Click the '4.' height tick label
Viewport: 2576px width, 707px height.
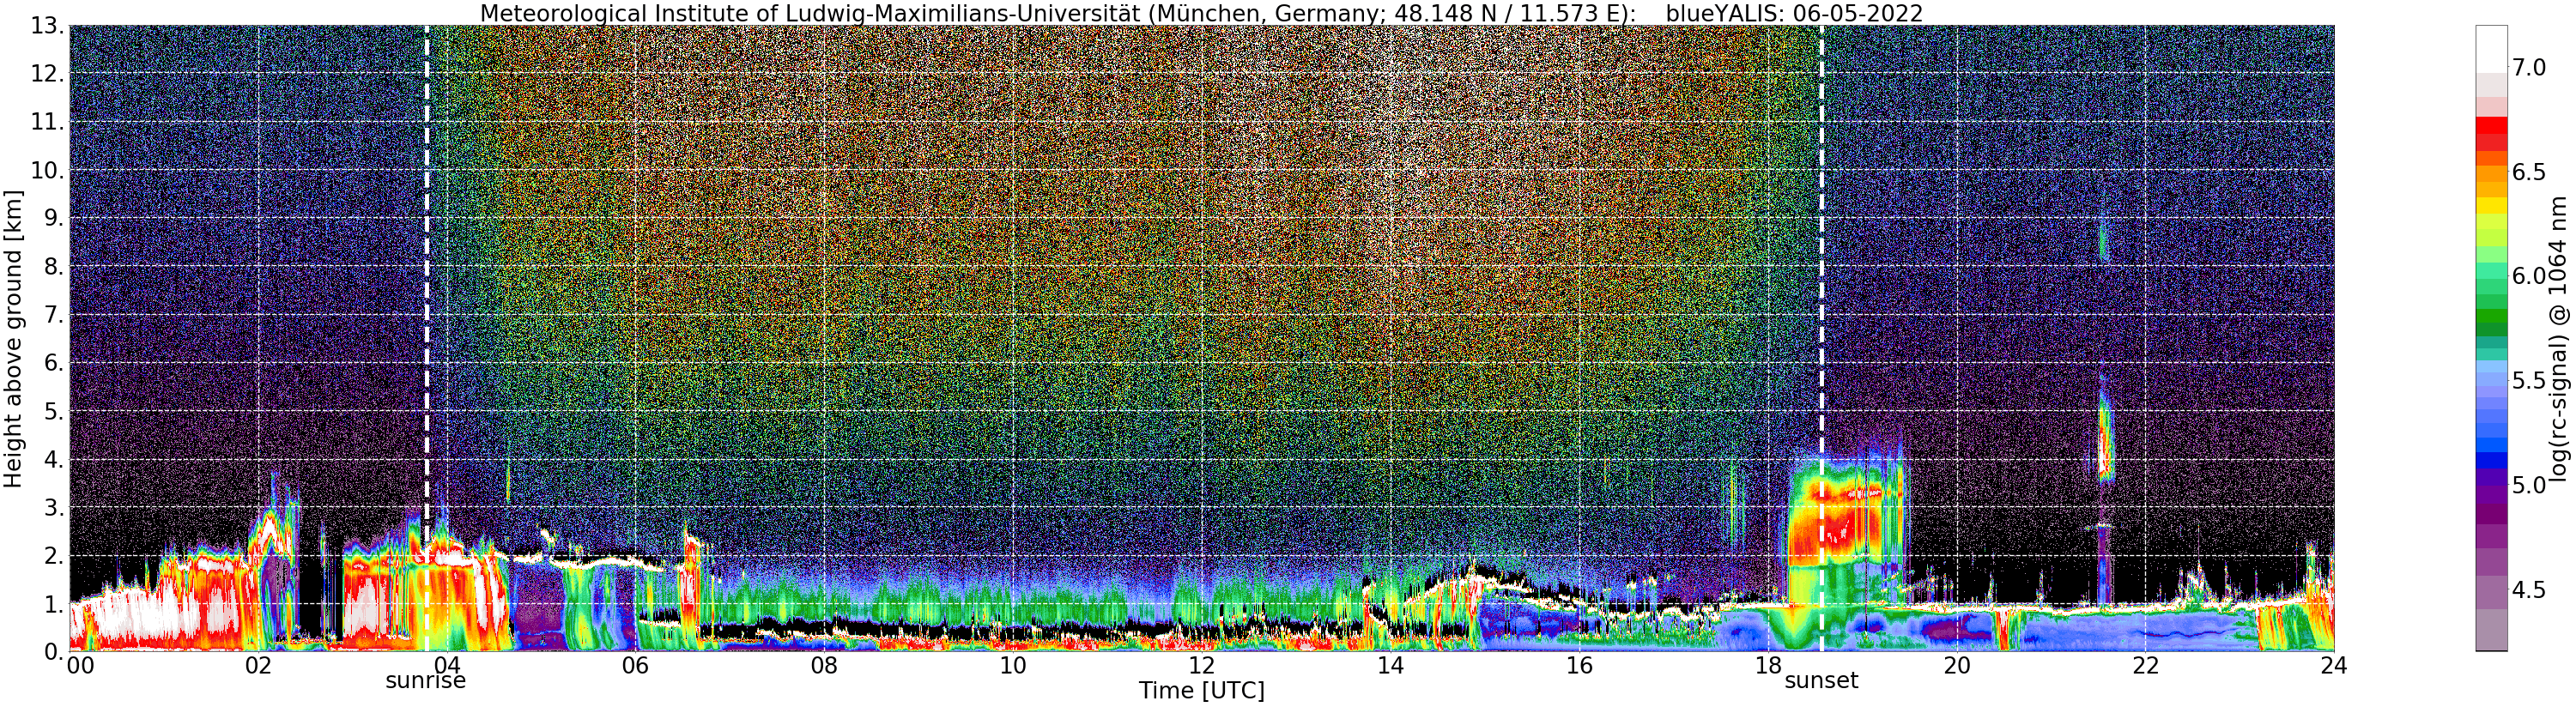click(54, 459)
